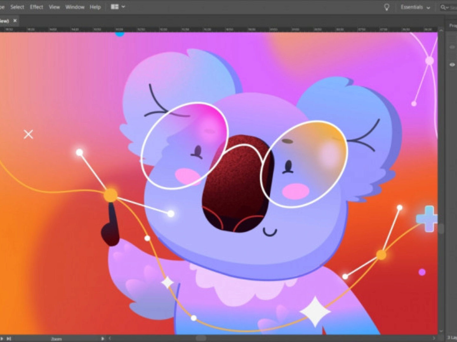
Task: Click the vertical scrollbar up arrow
Action: point(441,30)
